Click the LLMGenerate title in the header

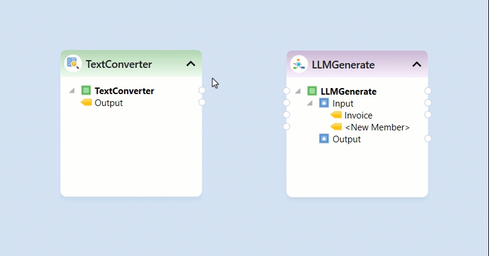pos(343,65)
